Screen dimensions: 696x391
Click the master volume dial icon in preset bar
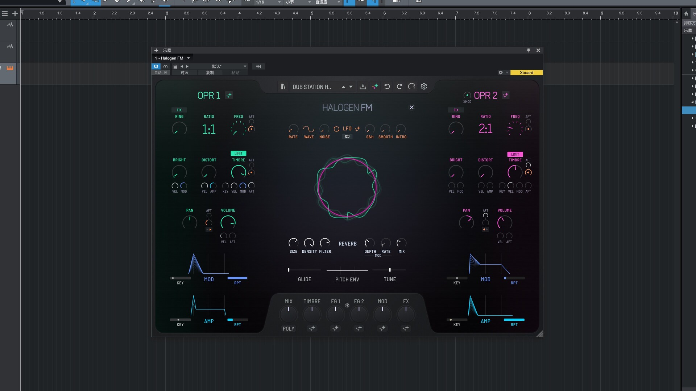pyautogui.click(x=411, y=87)
